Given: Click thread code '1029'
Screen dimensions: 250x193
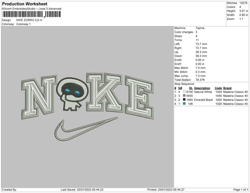Looking at the screenshot, I should [218, 104].
